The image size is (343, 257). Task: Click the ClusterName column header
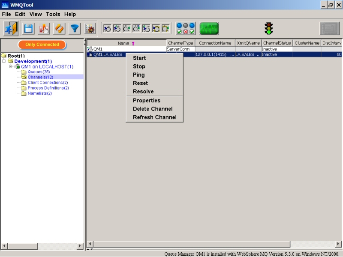pyautogui.click(x=307, y=43)
